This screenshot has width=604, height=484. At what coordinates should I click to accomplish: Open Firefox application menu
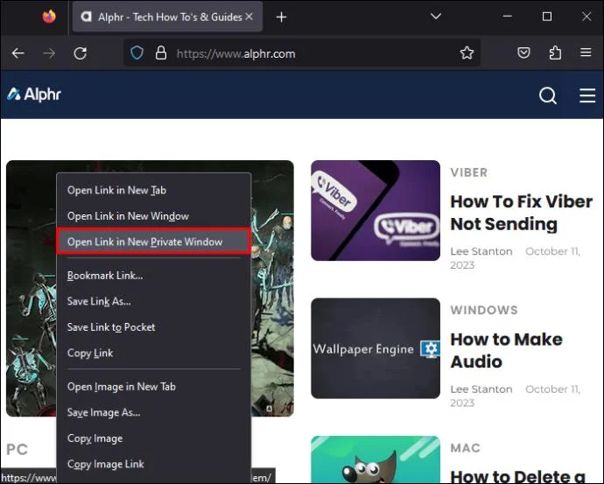click(586, 53)
